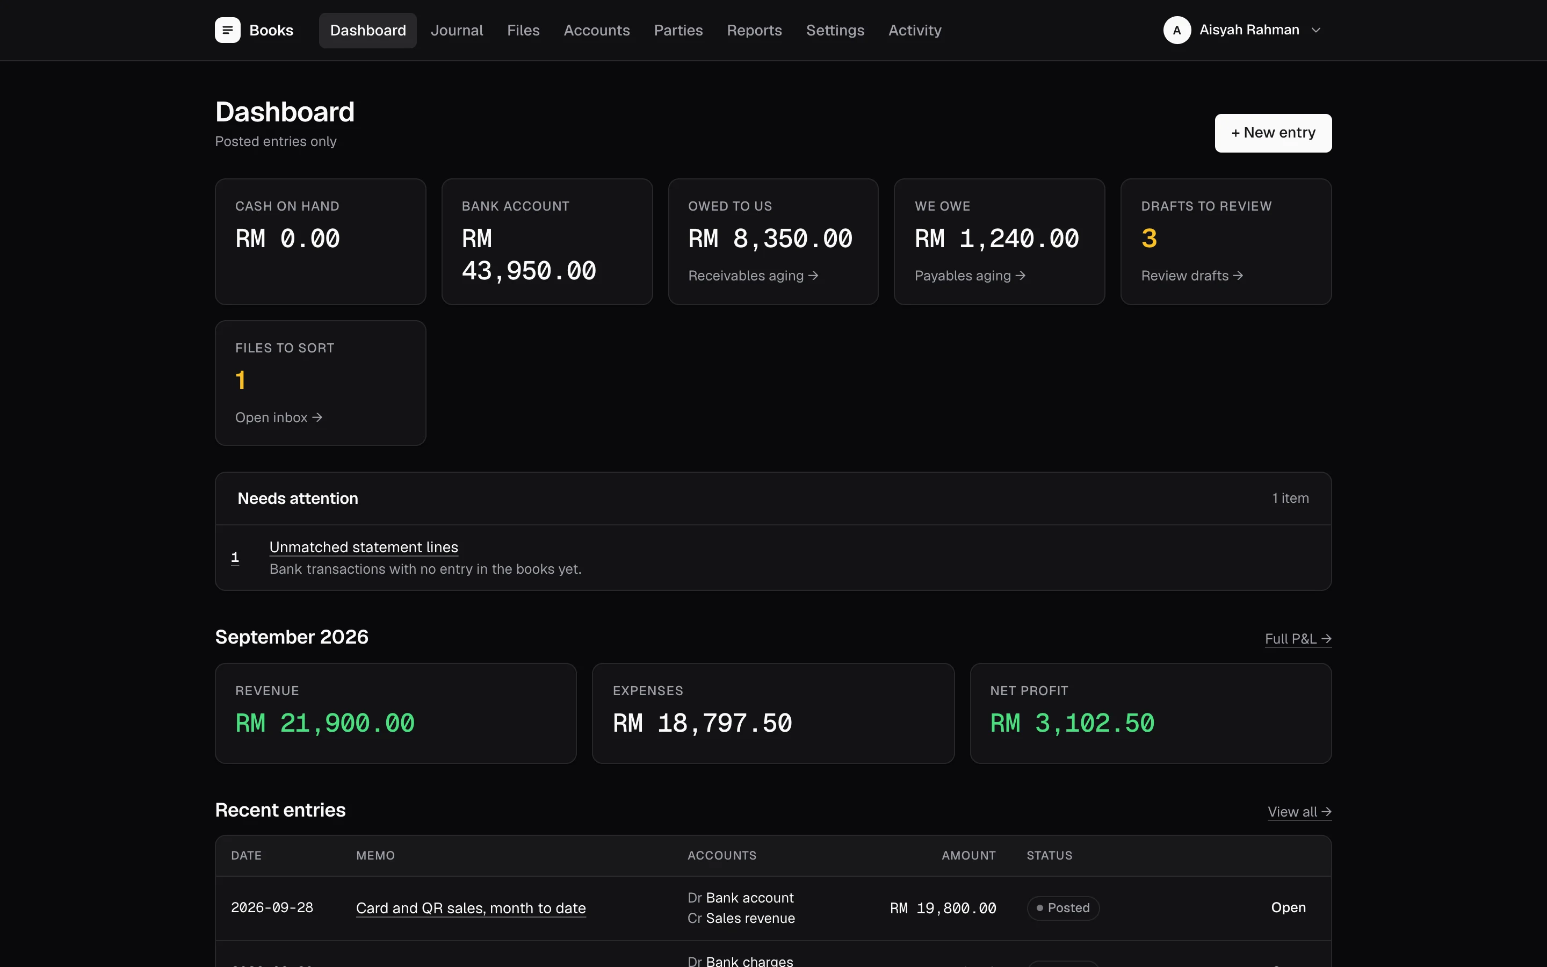Click the Aisyah Rahman avatar circle
Screen dimensions: 1547x967
click(1177, 30)
